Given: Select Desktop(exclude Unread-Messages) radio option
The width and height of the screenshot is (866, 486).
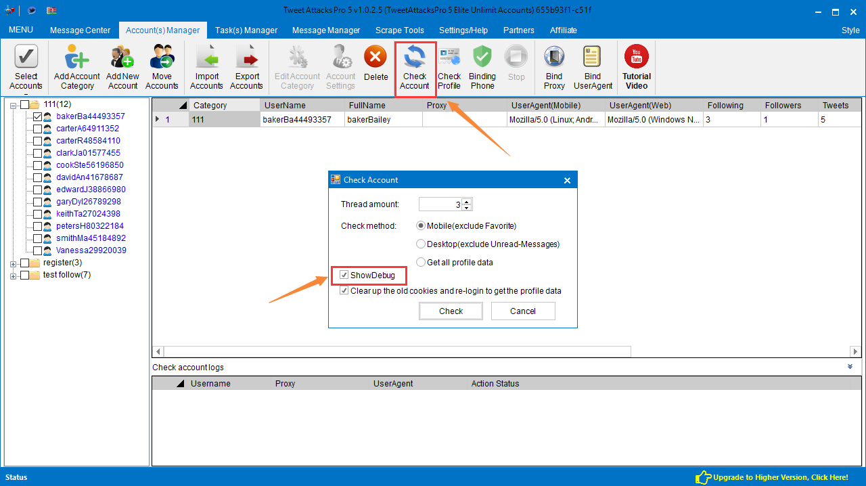Looking at the screenshot, I should (421, 244).
